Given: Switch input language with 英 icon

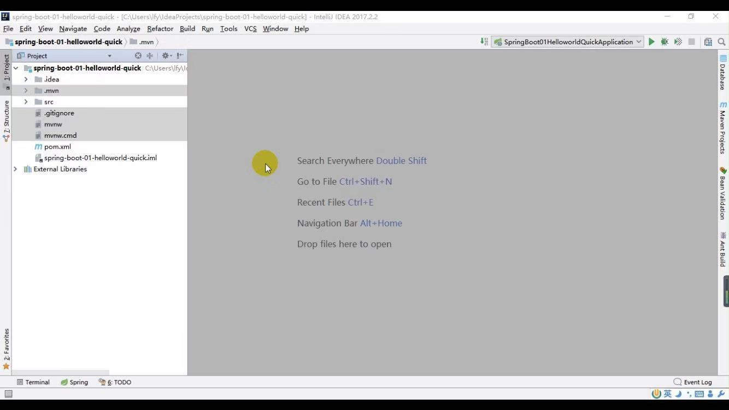Looking at the screenshot, I should click(668, 394).
